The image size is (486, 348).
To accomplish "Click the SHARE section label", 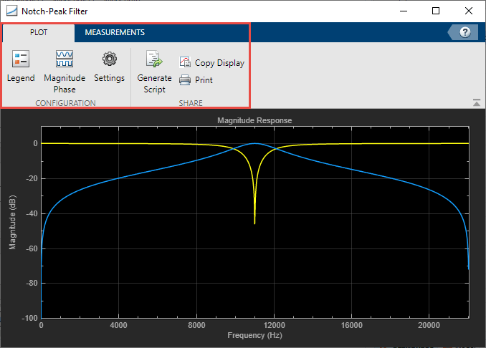I will pyautogui.click(x=191, y=103).
